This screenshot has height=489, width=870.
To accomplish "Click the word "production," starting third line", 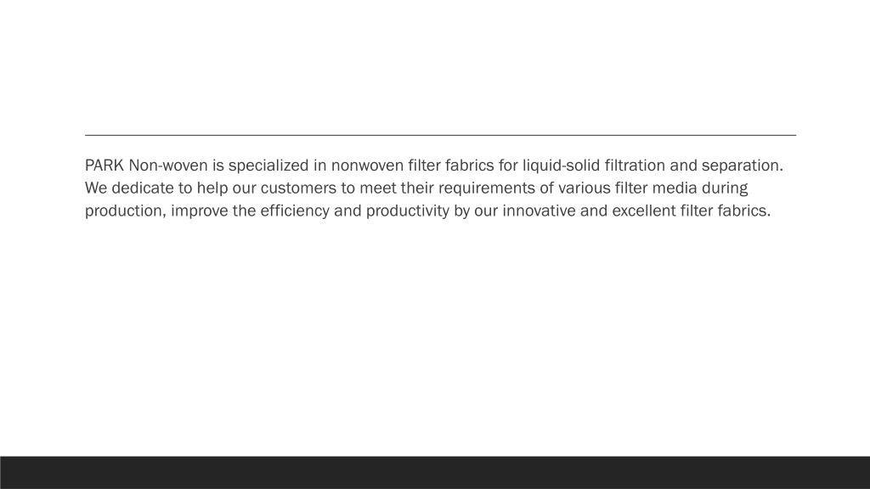I will (126, 211).
